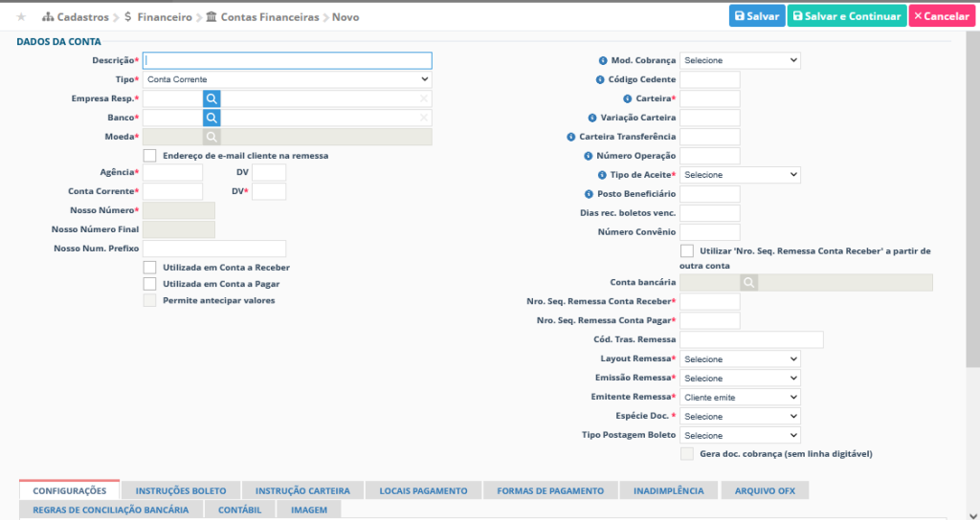Open the Tipo dropdown showing Conta Corrente

coord(287,79)
